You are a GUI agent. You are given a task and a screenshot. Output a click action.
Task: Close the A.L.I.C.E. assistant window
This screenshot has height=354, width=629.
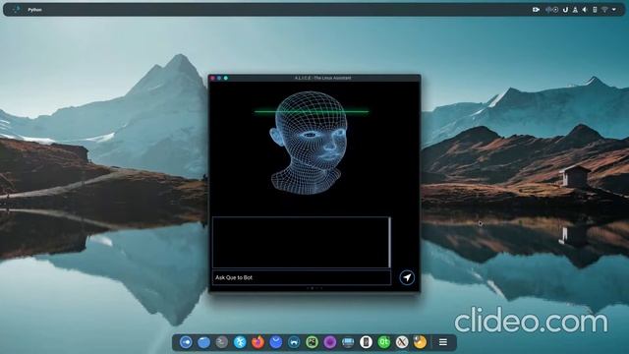tap(212, 78)
